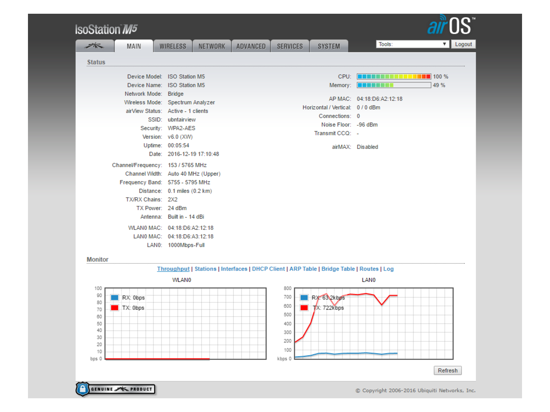Go to the ADVANCED tab
The width and height of the screenshot is (550, 412).
[x=251, y=46]
